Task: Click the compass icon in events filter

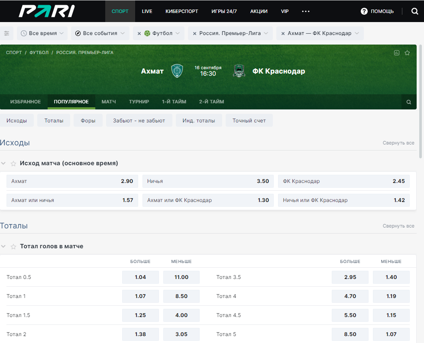Action: [78, 33]
